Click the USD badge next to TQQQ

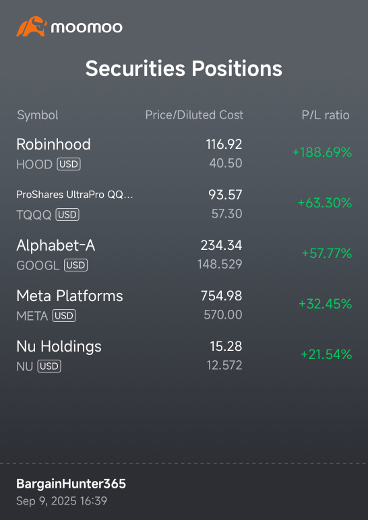click(x=67, y=215)
